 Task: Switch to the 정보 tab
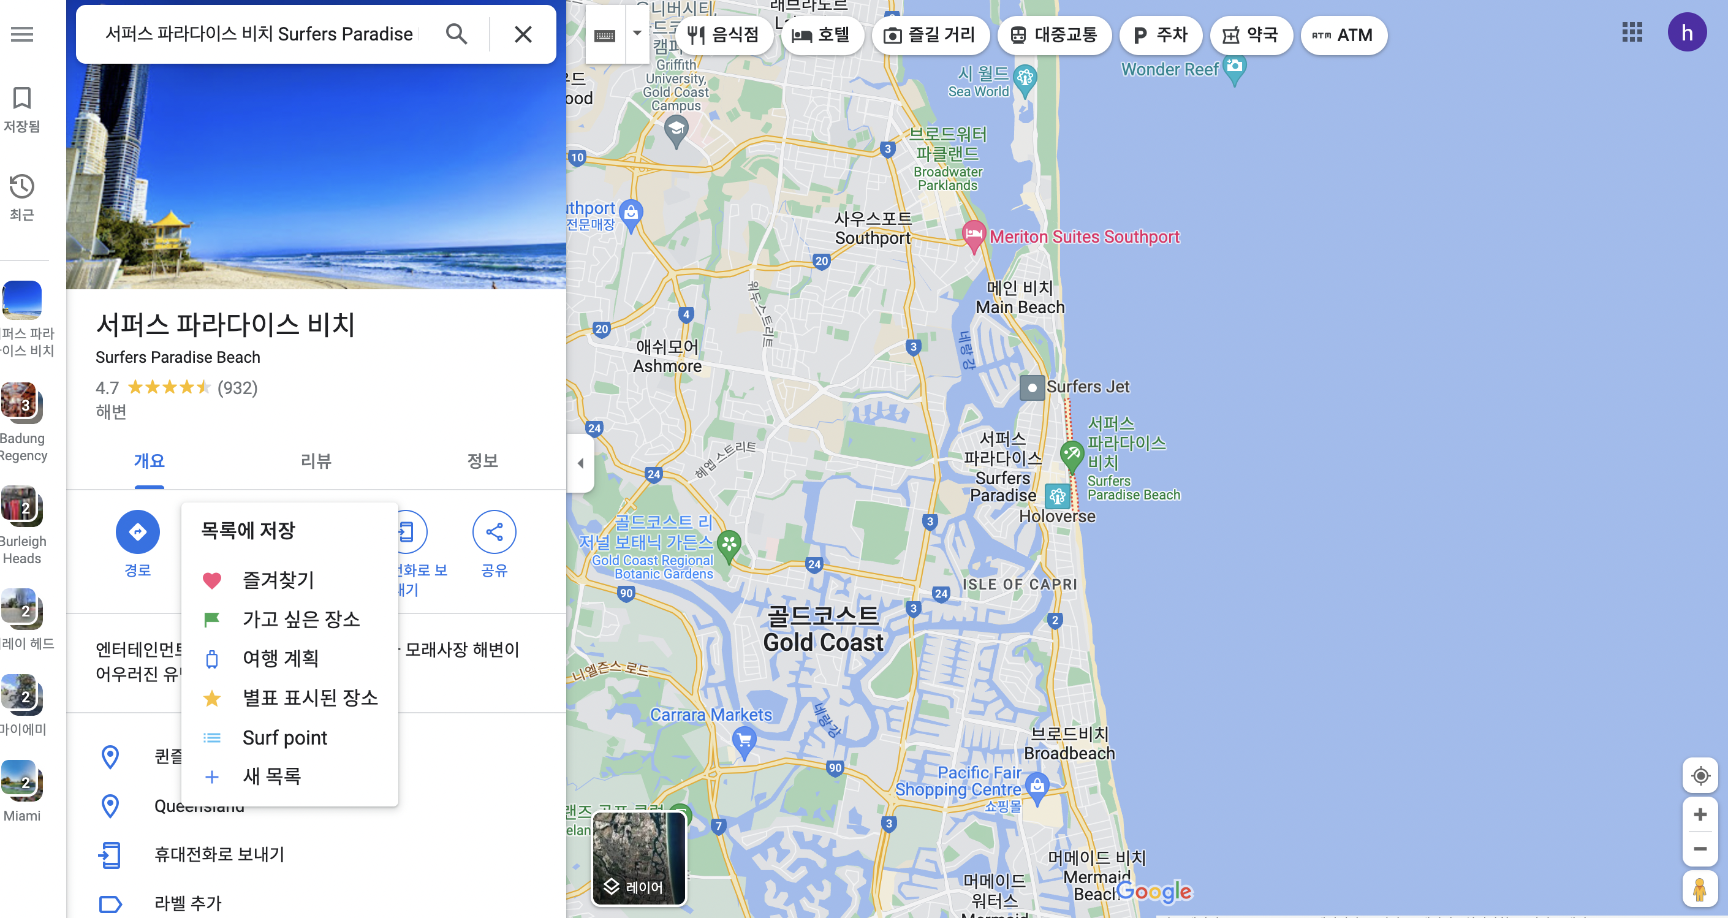click(x=482, y=461)
